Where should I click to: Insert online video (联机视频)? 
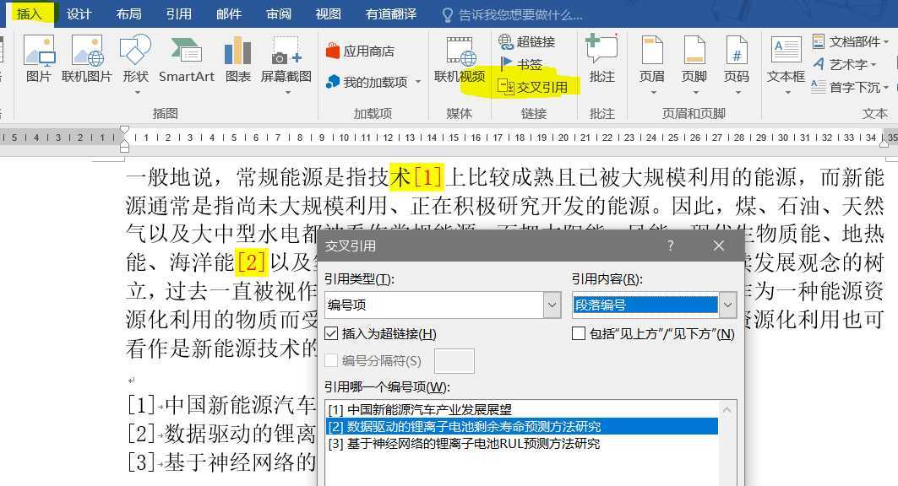click(x=460, y=59)
